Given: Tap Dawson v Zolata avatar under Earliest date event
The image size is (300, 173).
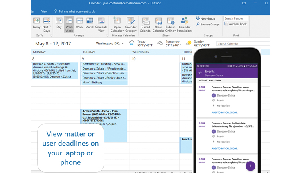Looking at the screenshot, I should [x=214, y=132].
